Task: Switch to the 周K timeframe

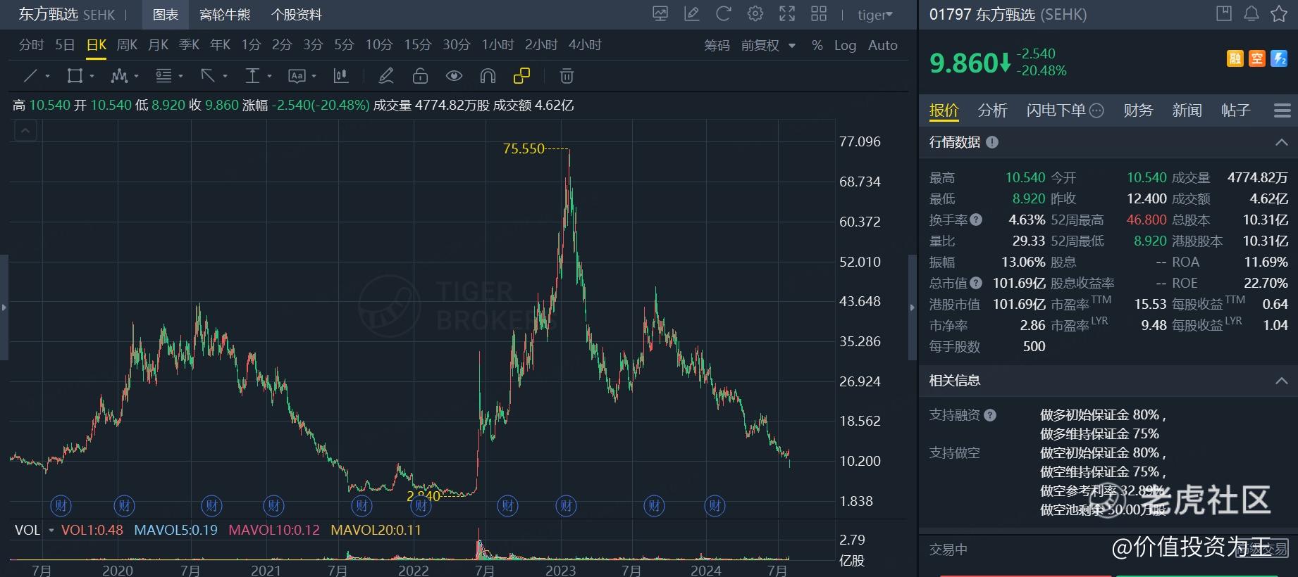Action: tap(127, 45)
